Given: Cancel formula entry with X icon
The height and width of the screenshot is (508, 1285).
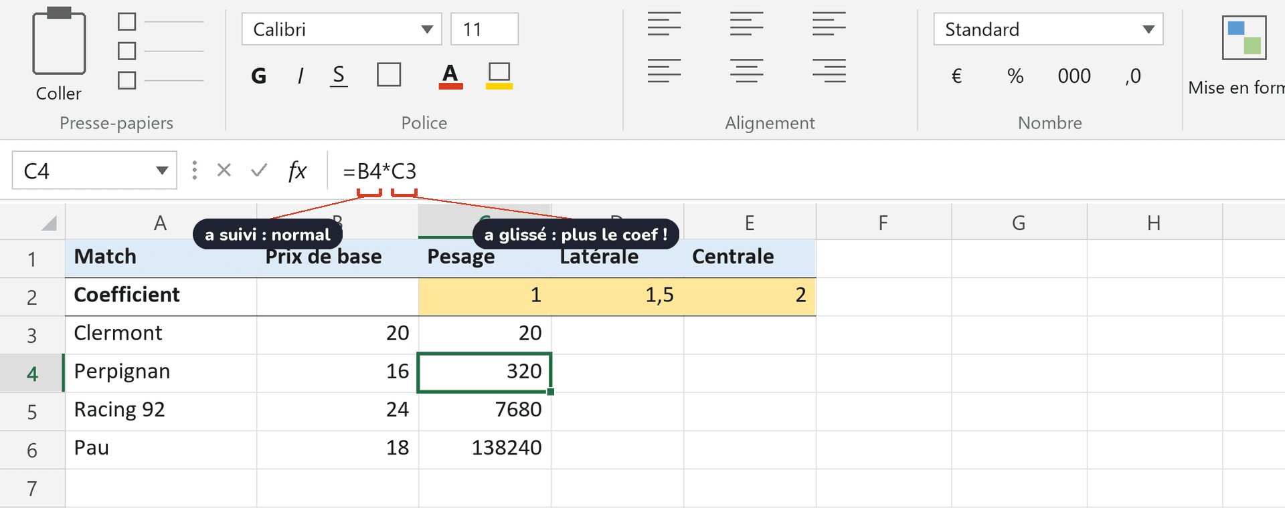Looking at the screenshot, I should (224, 170).
